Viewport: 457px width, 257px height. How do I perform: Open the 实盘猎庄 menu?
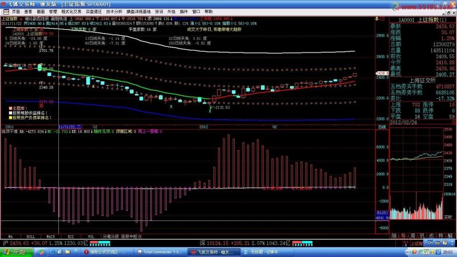pyautogui.click(x=94, y=11)
